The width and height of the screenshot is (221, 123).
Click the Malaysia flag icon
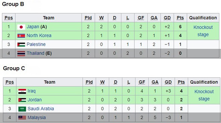(22, 118)
